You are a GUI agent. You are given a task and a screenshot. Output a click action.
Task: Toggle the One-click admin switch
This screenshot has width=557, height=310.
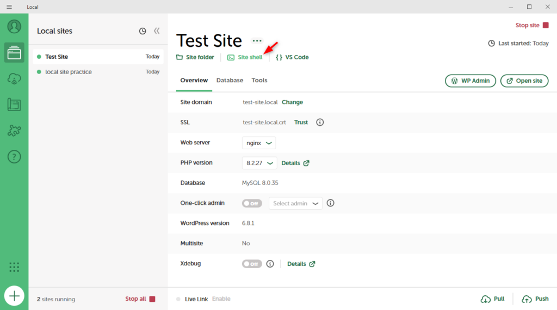click(x=252, y=203)
